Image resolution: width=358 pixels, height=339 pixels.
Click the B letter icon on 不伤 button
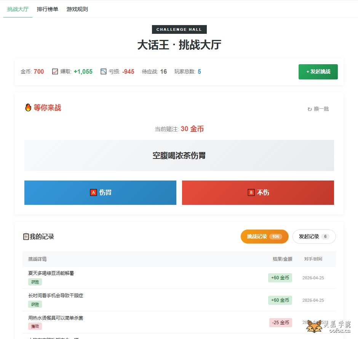251,193
